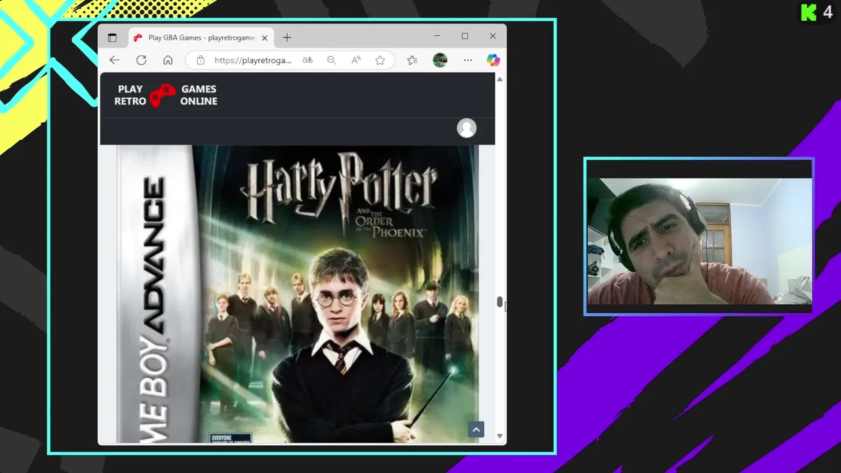Image resolution: width=841 pixels, height=473 pixels.
Task: Click the zoom out magnifier icon
Action: [331, 60]
